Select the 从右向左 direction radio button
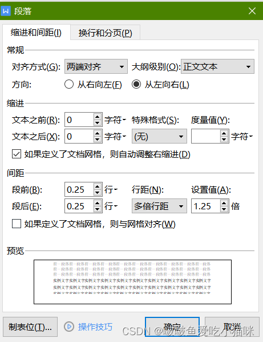 69,85
